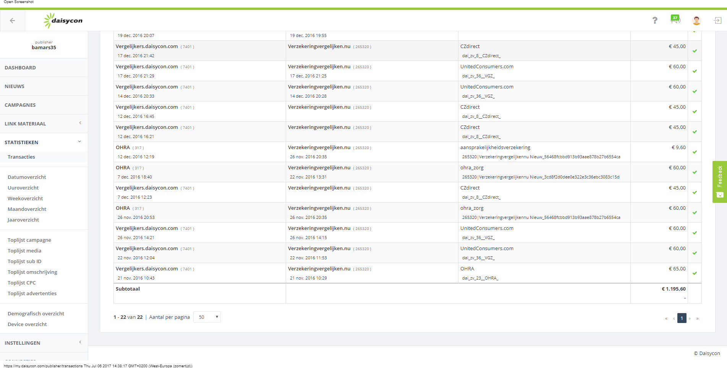The image size is (727, 368).
Task: Expand the Instellingen menu chevron
Action: tap(80, 342)
